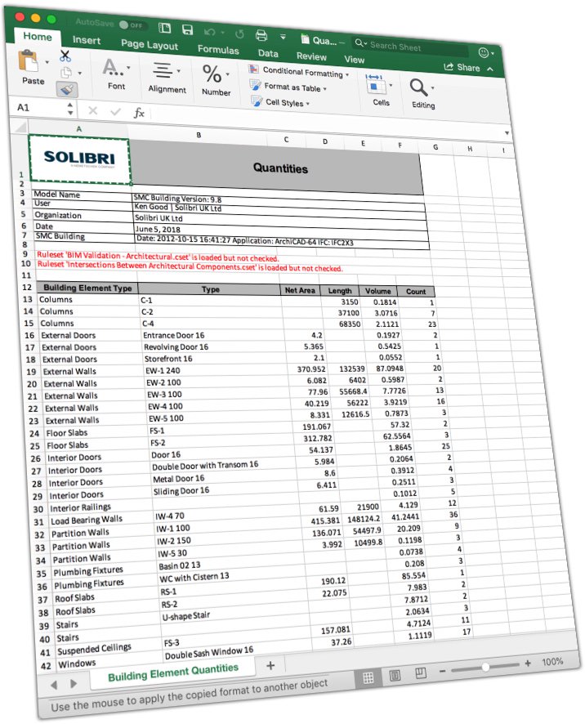Open the Data tab
585x724 pixels.
coord(268,53)
